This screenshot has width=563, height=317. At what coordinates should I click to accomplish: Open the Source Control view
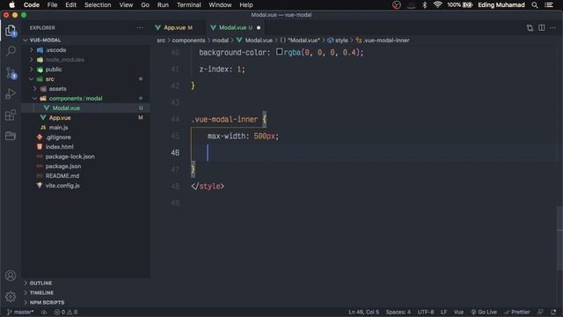[11, 73]
